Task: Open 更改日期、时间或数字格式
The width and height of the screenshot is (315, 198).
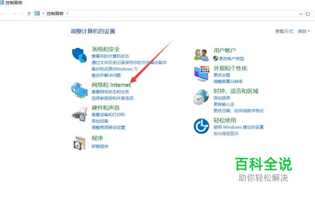Action: (x=239, y=111)
